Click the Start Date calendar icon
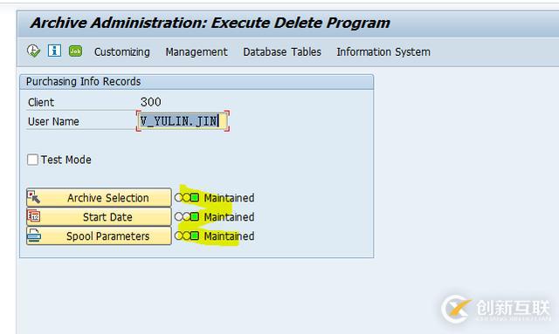Viewport: 559px width, 334px height. point(34,216)
